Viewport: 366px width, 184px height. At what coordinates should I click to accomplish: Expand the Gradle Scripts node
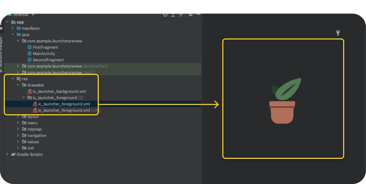point(7,154)
